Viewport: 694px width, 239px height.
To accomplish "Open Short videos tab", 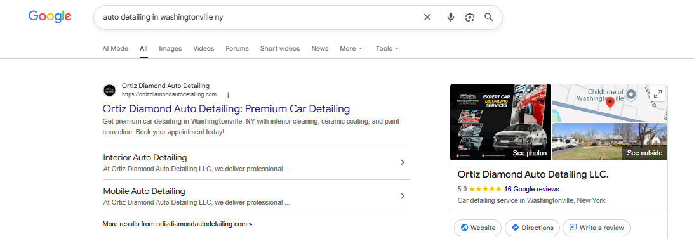I will 280,49.
